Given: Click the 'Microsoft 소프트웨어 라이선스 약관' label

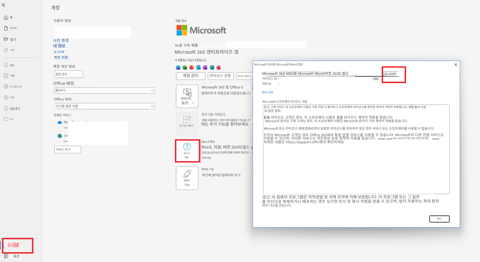Looking at the screenshot, I should click(x=285, y=101).
